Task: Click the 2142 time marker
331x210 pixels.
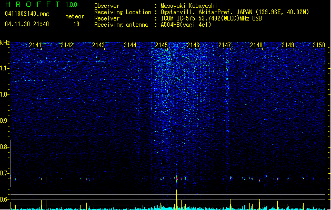Action: point(67,45)
